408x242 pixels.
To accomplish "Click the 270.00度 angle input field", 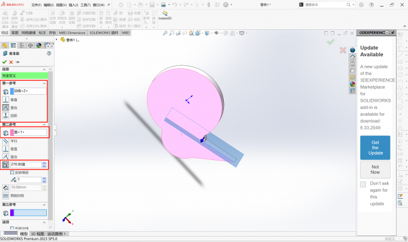I will click(26, 164).
